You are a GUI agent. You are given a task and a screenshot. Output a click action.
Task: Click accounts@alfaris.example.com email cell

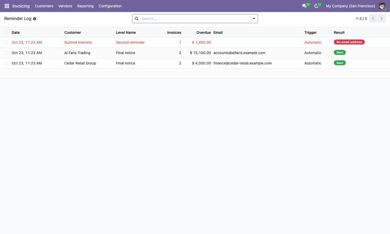click(239, 53)
